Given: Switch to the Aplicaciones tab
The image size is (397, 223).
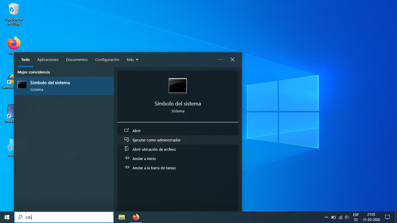Looking at the screenshot, I should pos(48,60).
